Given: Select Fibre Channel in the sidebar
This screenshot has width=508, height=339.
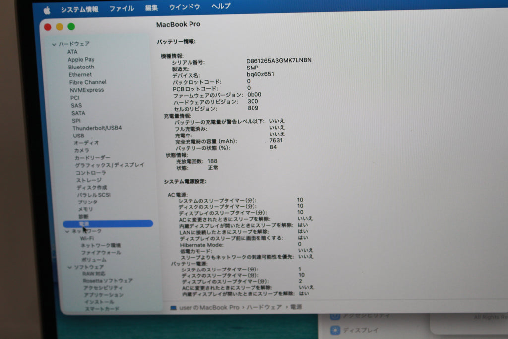Looking at the screenshot, I should click(87, 82).
